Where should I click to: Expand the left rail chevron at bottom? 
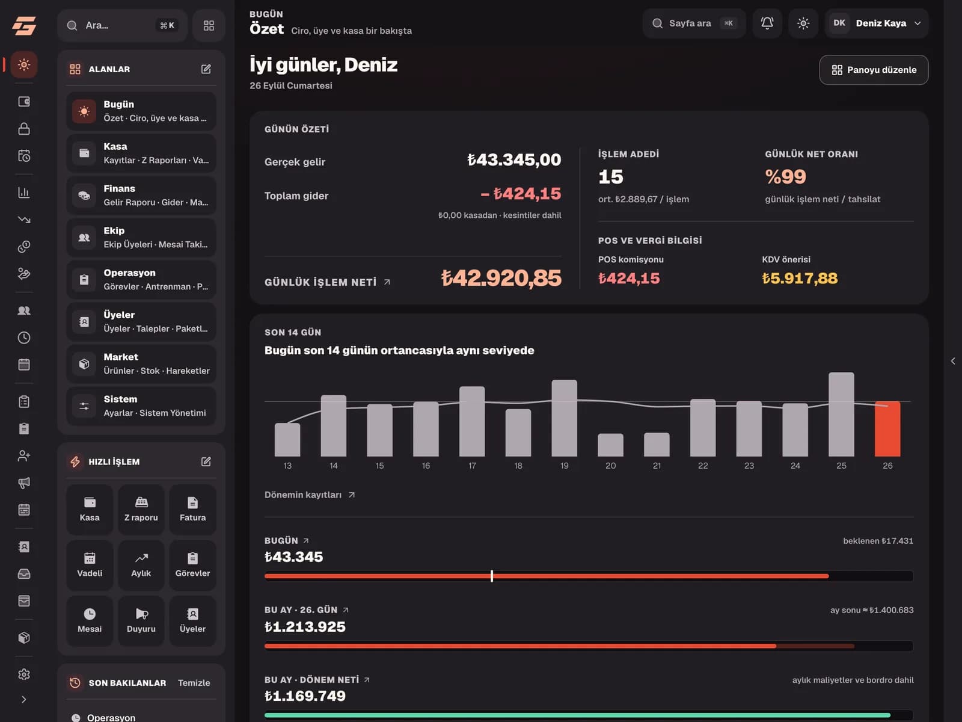[24, 699]
